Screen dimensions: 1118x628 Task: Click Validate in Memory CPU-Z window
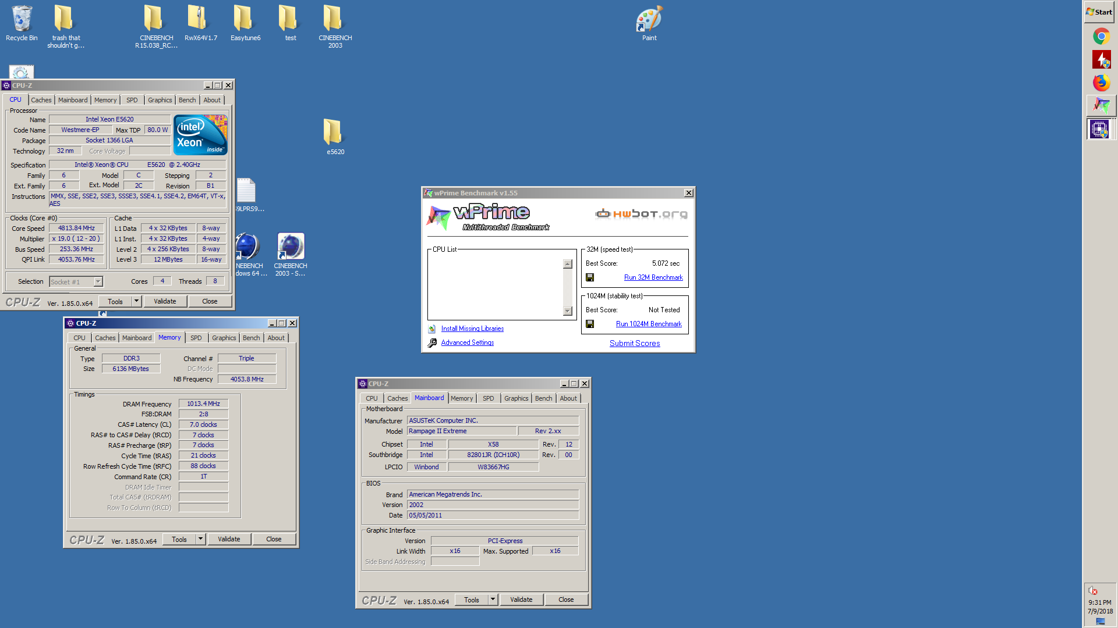229,539
